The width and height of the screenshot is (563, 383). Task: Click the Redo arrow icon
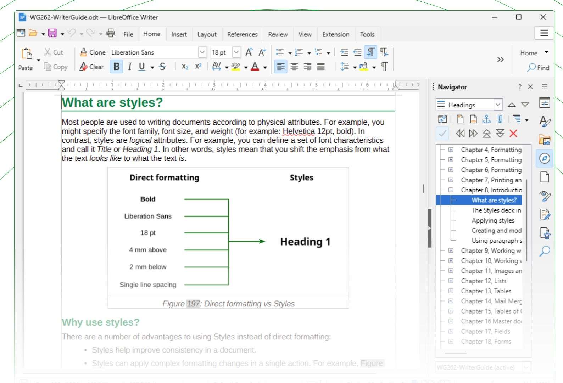[x=91, y=33]
